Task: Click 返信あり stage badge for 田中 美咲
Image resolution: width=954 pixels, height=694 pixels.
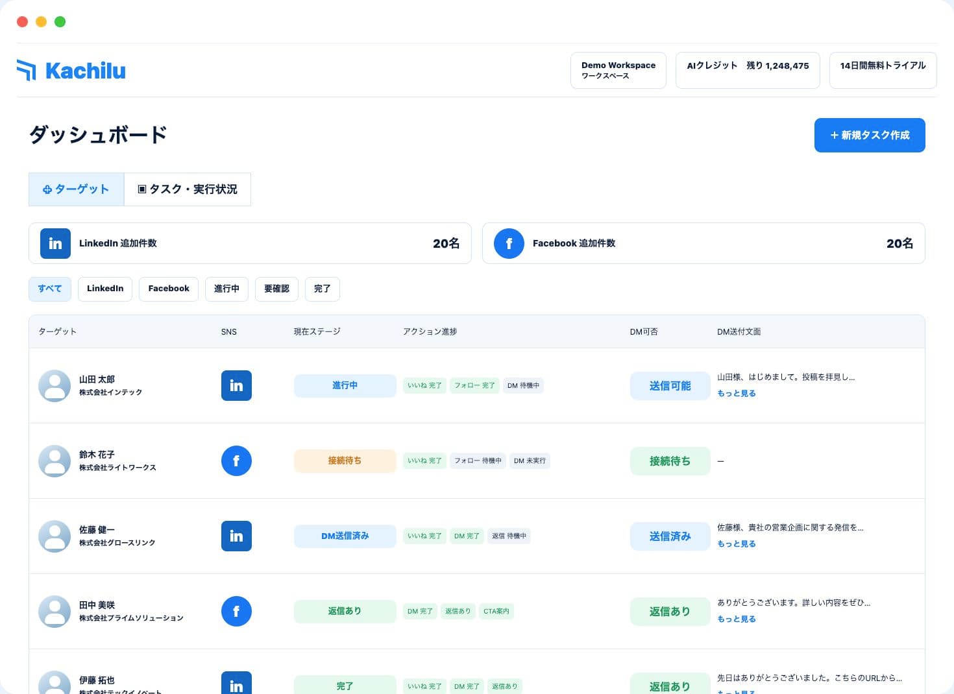Action: pyautogui.click(x=345, y=611)
